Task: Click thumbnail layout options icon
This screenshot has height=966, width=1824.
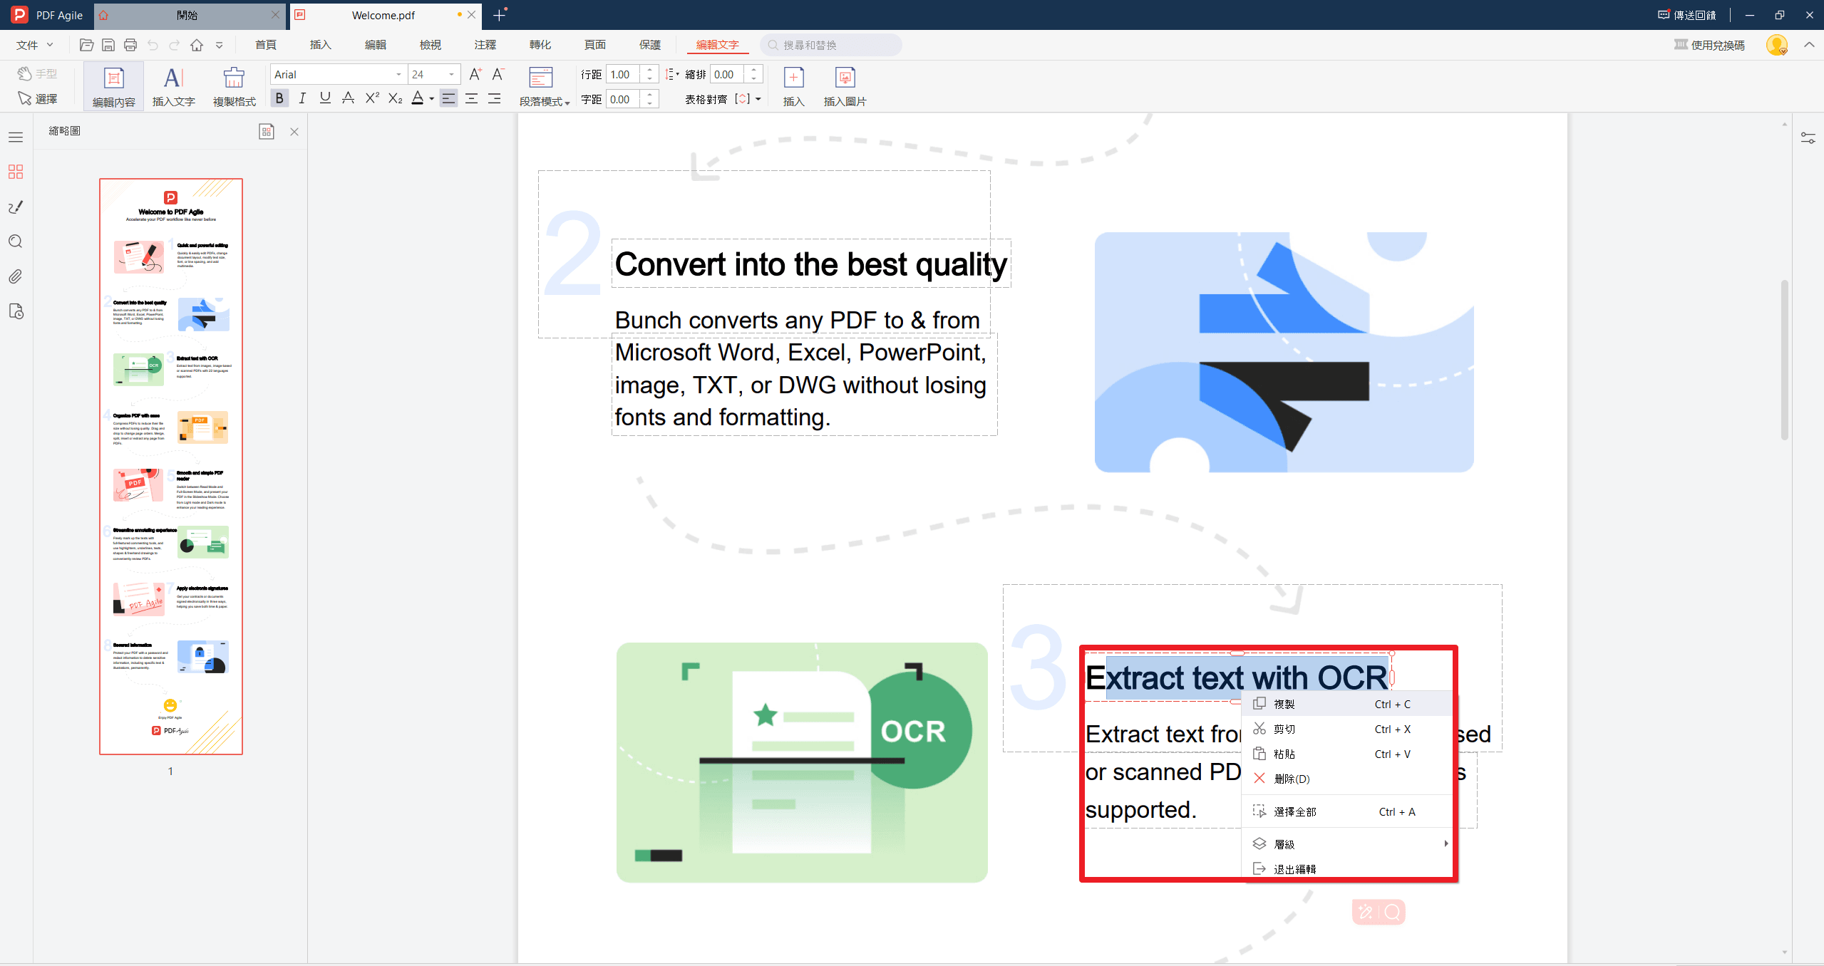Action: tap(267, 131)
